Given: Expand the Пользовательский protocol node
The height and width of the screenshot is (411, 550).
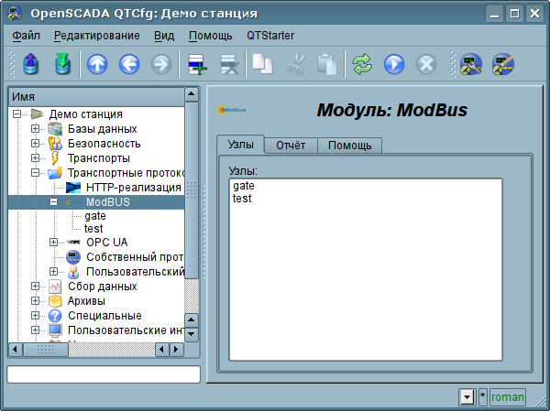Looking at the screenshot, I should [x=53, y=272].
